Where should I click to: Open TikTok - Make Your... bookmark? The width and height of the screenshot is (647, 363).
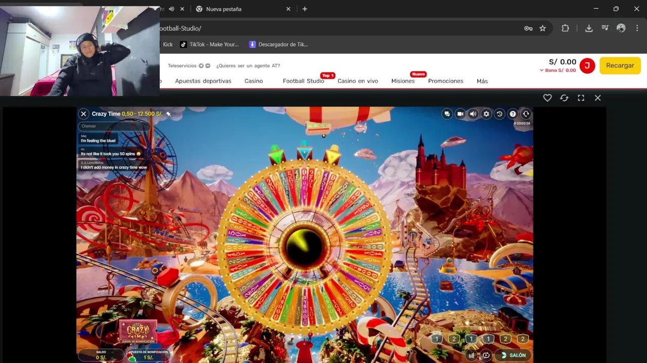click(x=209, y=44)
